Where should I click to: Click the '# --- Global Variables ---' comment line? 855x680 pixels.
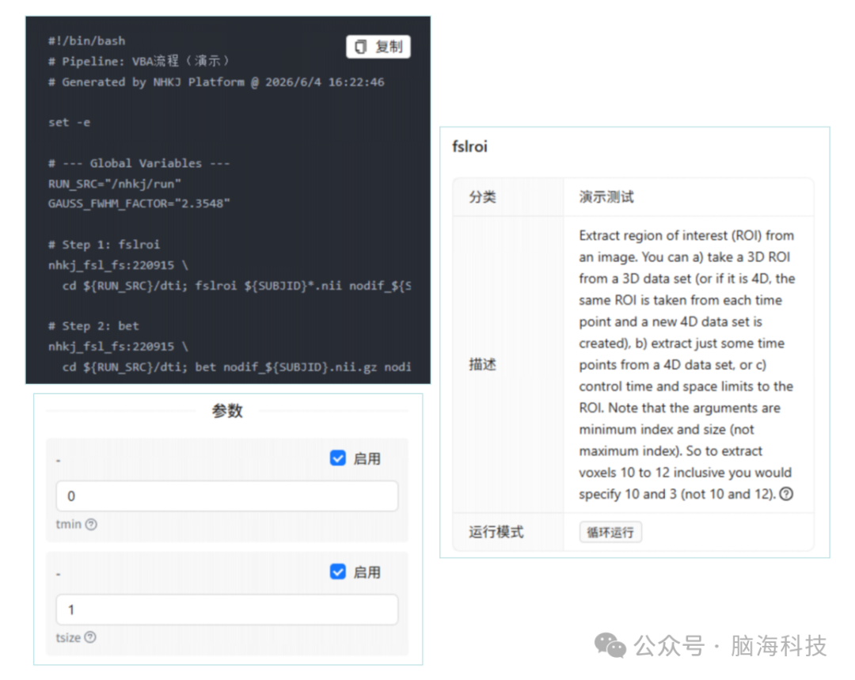[x=139, y=163]
